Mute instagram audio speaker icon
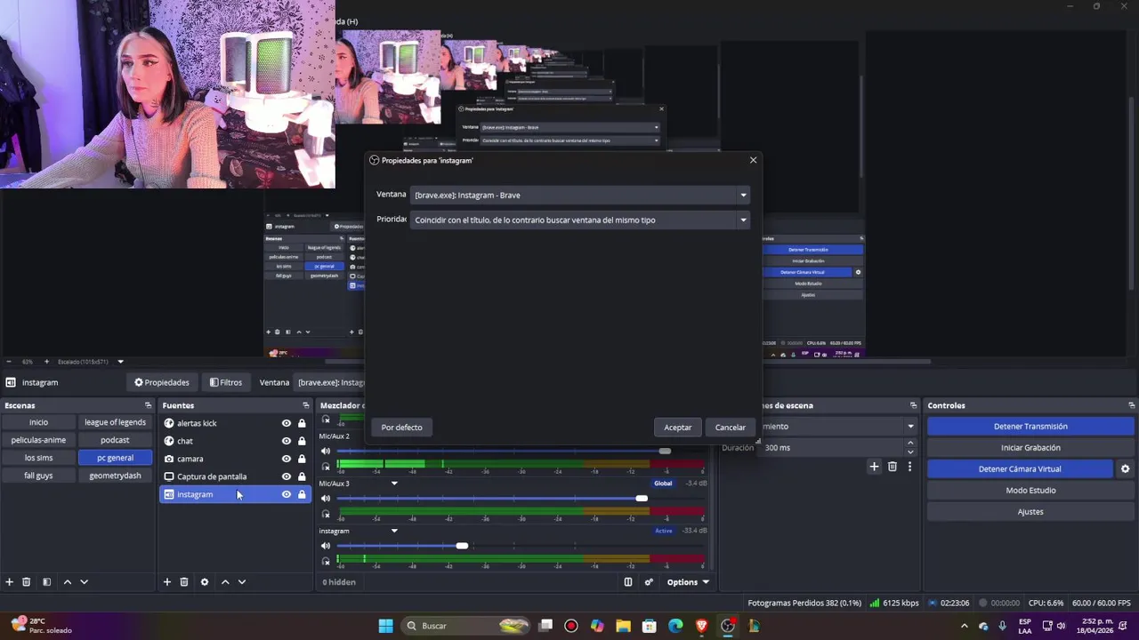Screen dimensions: 1139x640 point(326,546)
